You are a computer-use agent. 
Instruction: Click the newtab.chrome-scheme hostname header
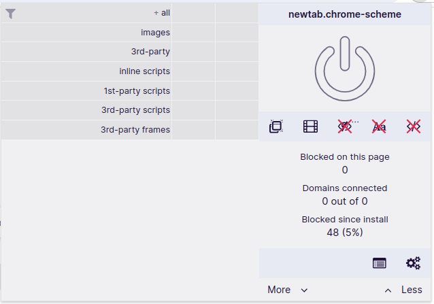(346, 14)
